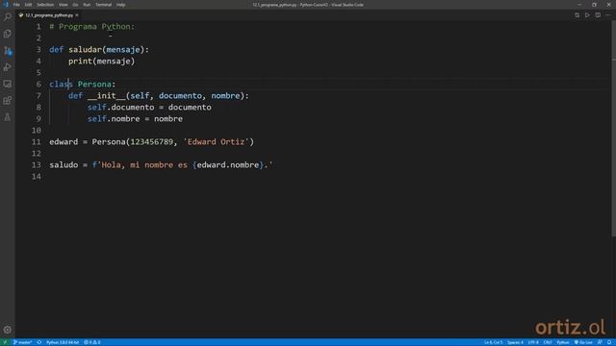Open the editor More Actions ellipsis
The width and height of the screenshot is (616, 346).
608,15
